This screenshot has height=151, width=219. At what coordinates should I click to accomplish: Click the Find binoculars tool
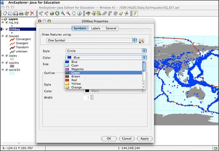[88, 13]
